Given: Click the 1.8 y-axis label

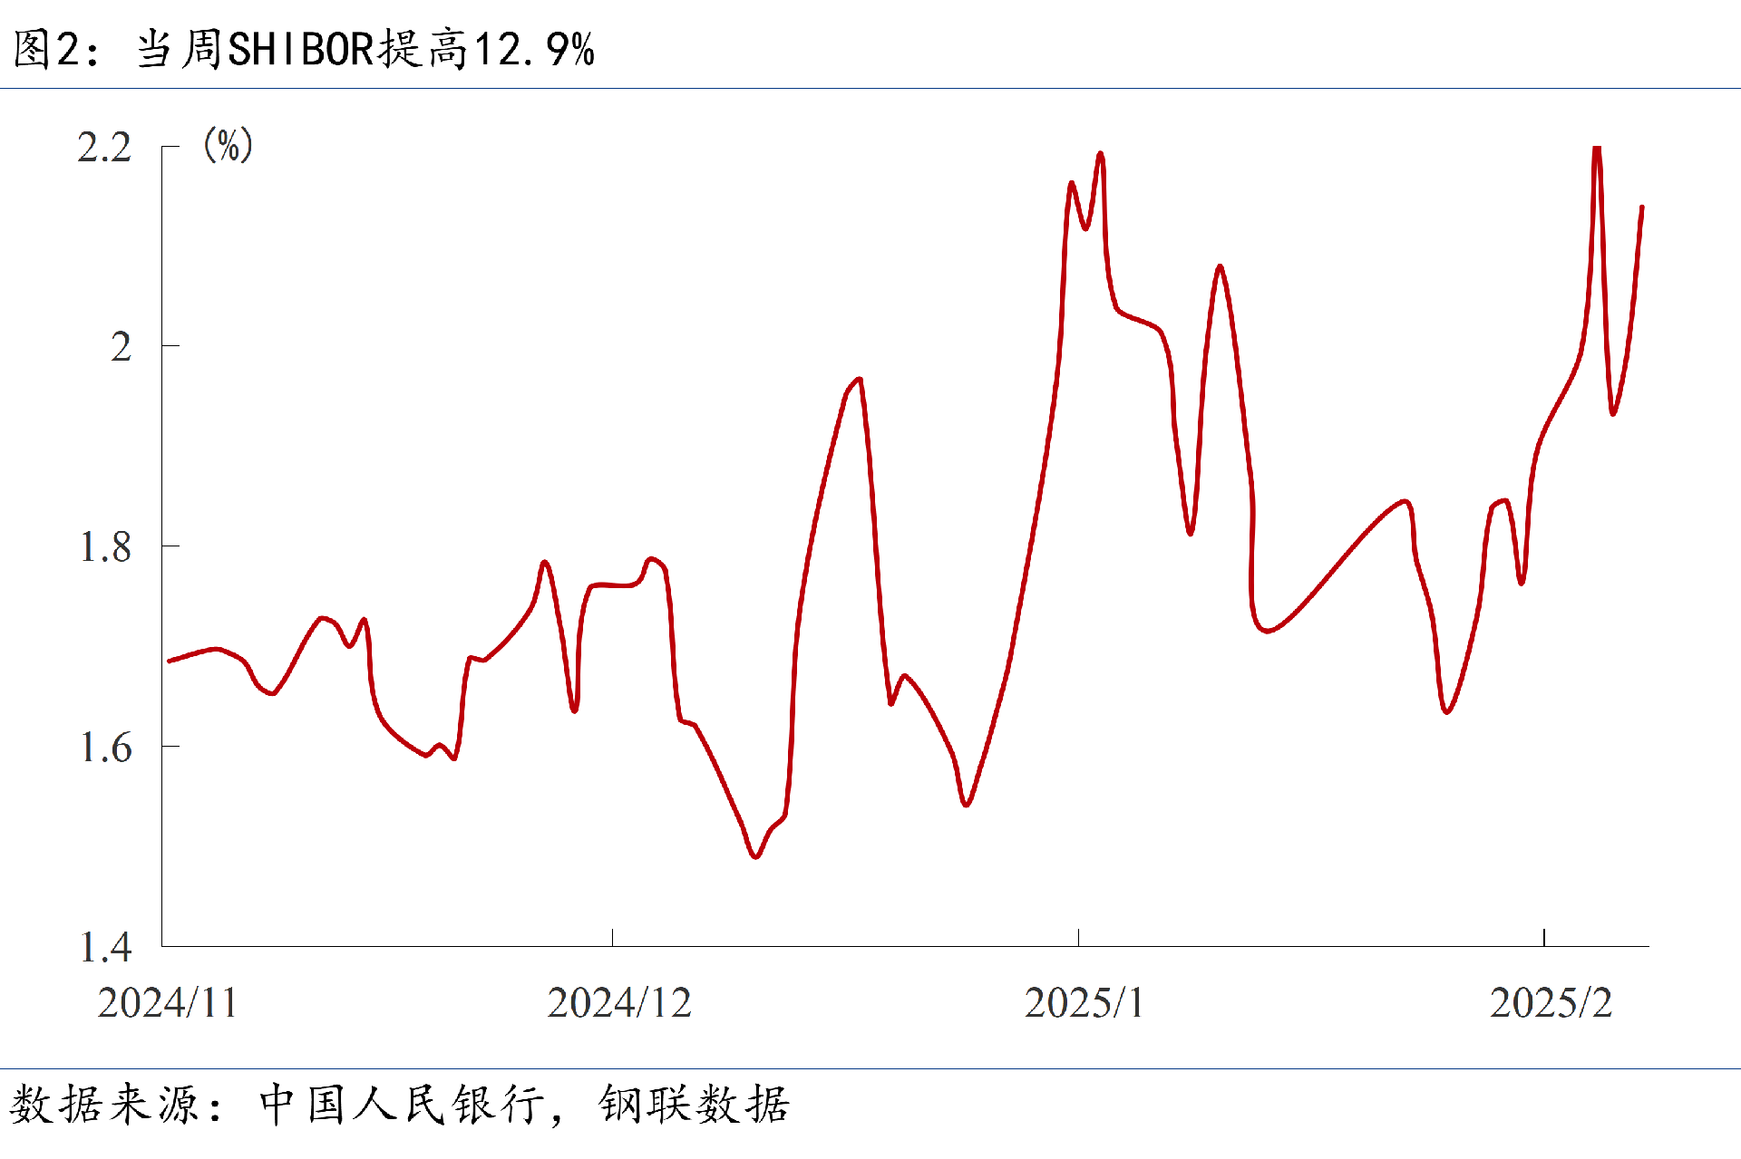Looking at the screenshot, I should coord(105,547).
